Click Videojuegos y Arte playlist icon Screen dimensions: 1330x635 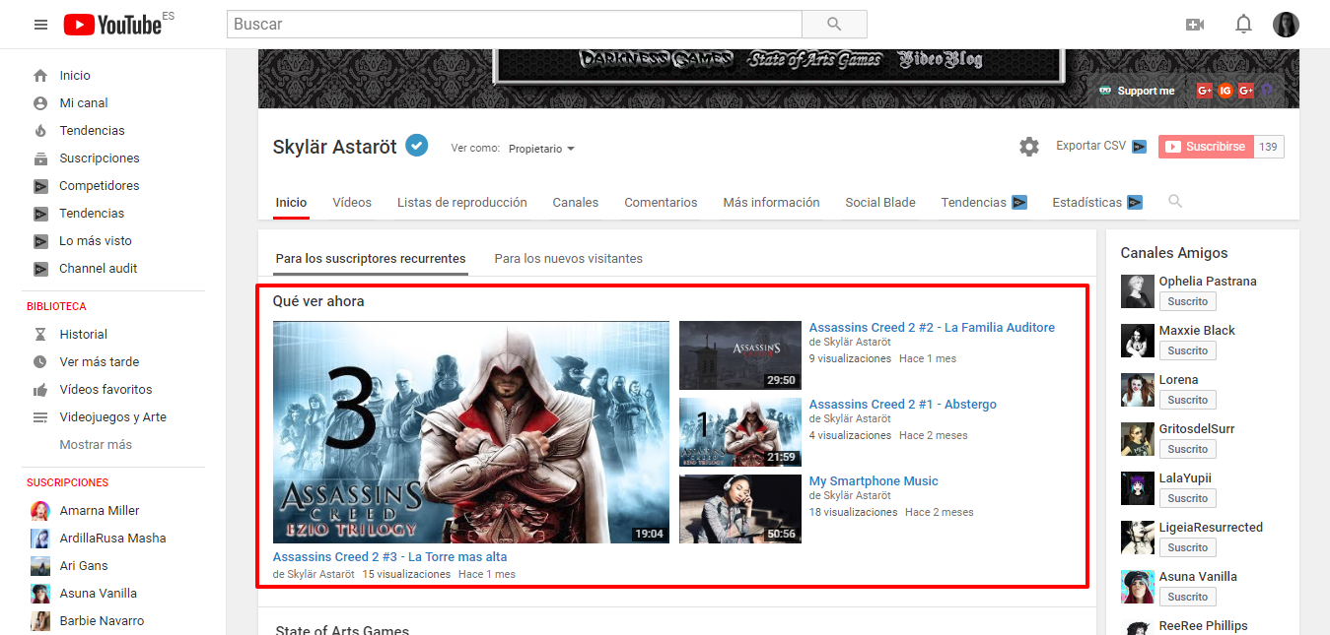(40, 417)
